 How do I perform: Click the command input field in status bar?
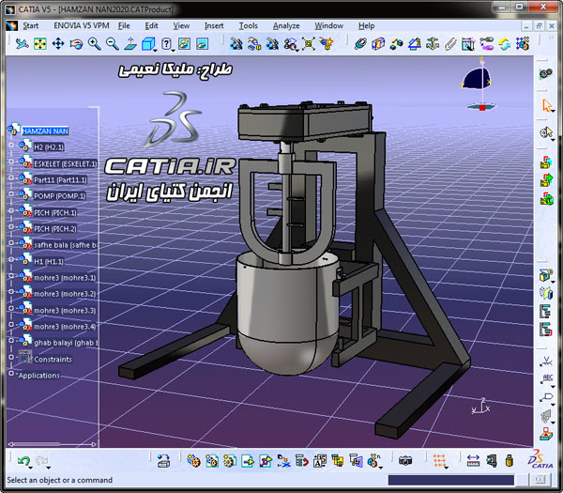pos(451,480)
